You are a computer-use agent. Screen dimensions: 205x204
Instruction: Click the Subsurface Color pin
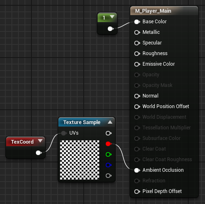click(137, 138)
